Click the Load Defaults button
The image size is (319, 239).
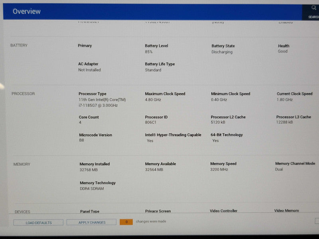click(38, 223)
